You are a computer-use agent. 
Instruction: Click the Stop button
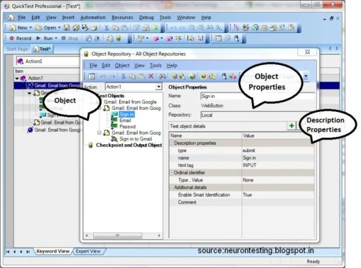70,38
